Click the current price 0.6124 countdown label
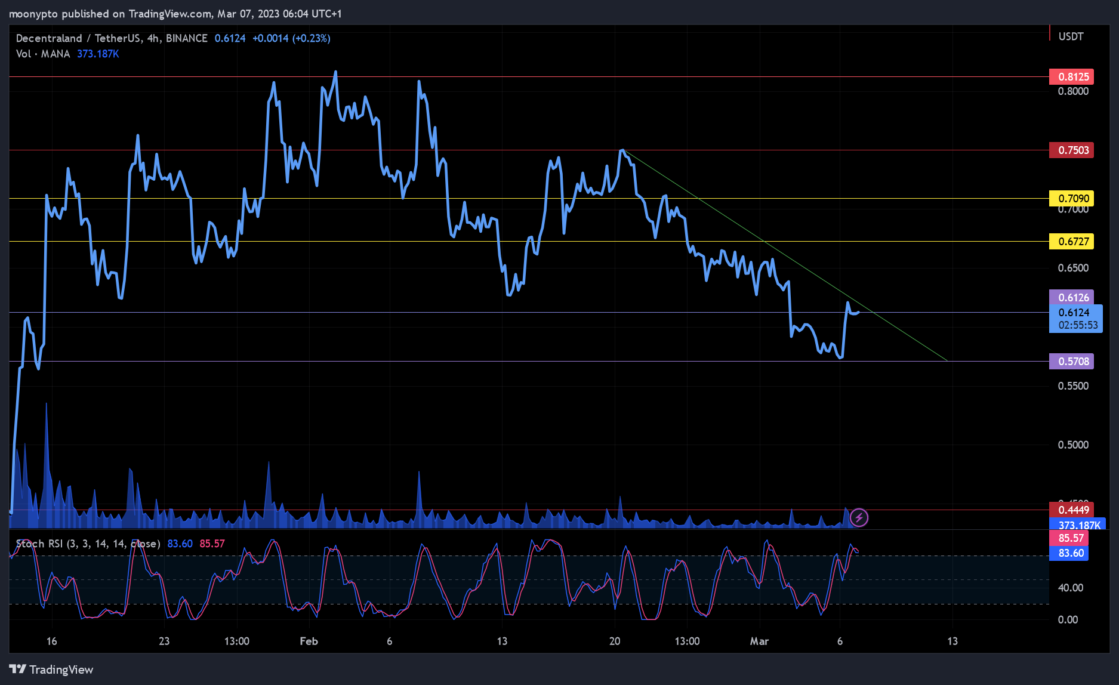Screen dimensions: 1119x685 click(x=1076, y=319)
